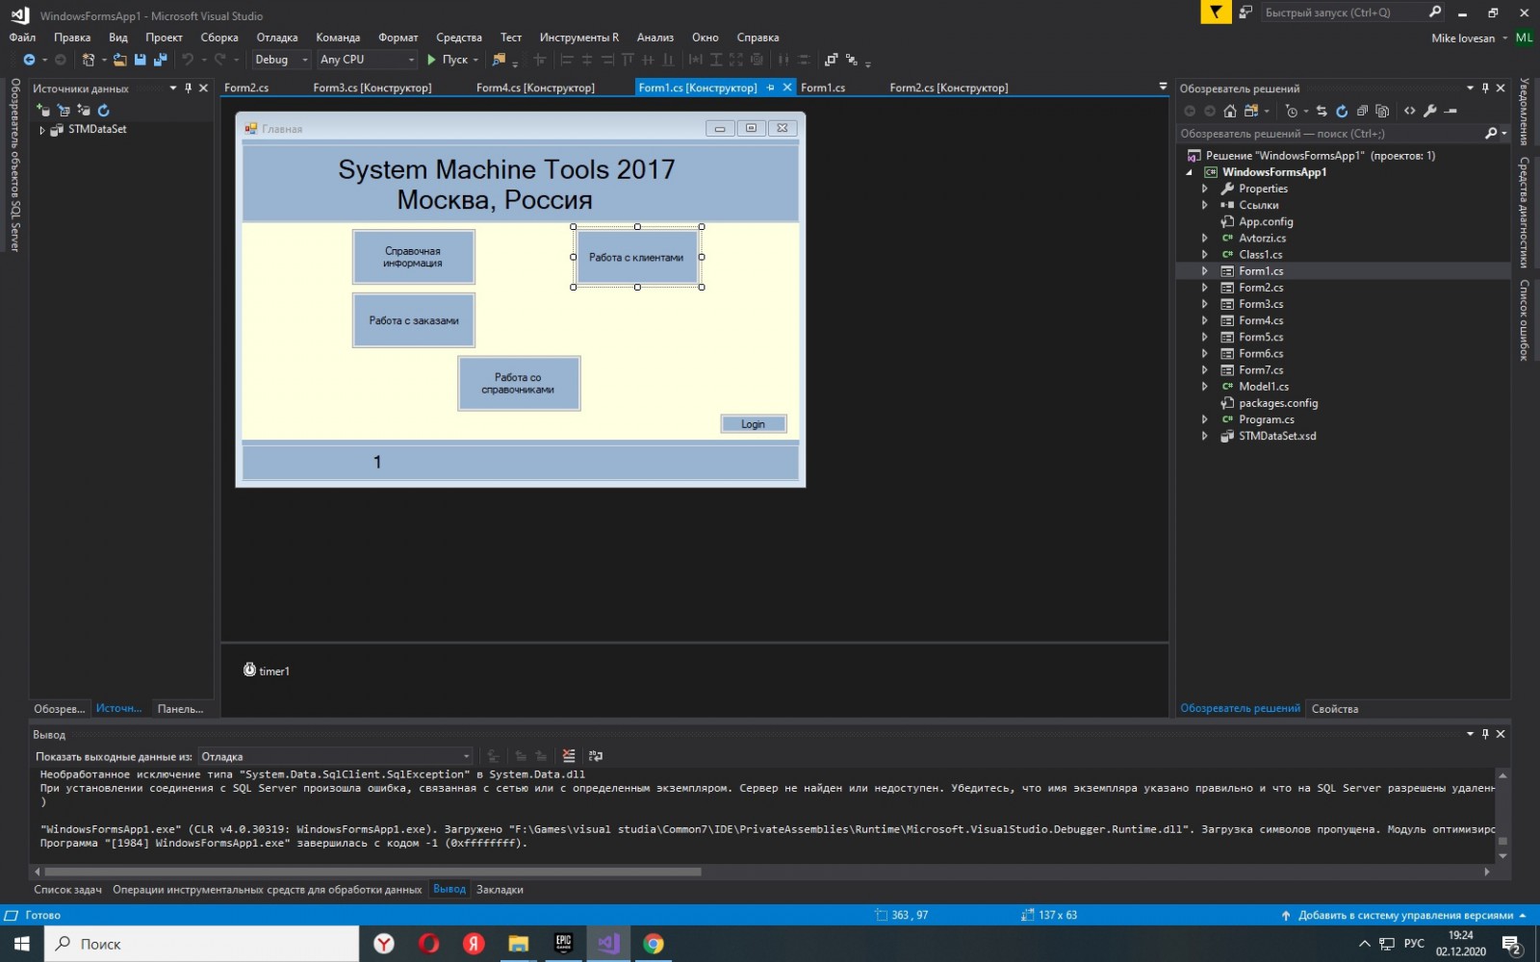Click the Windows taskbar search box Поиск
This screenshot has height=962, width=1540.
[x=202, y=944]
